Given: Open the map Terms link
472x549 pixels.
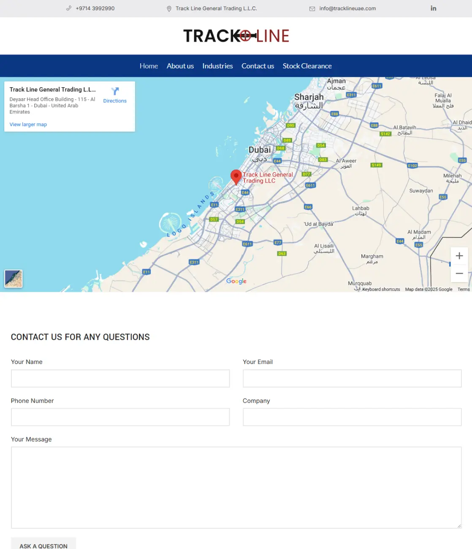Looking at the screenshot, I should point(464,289).
